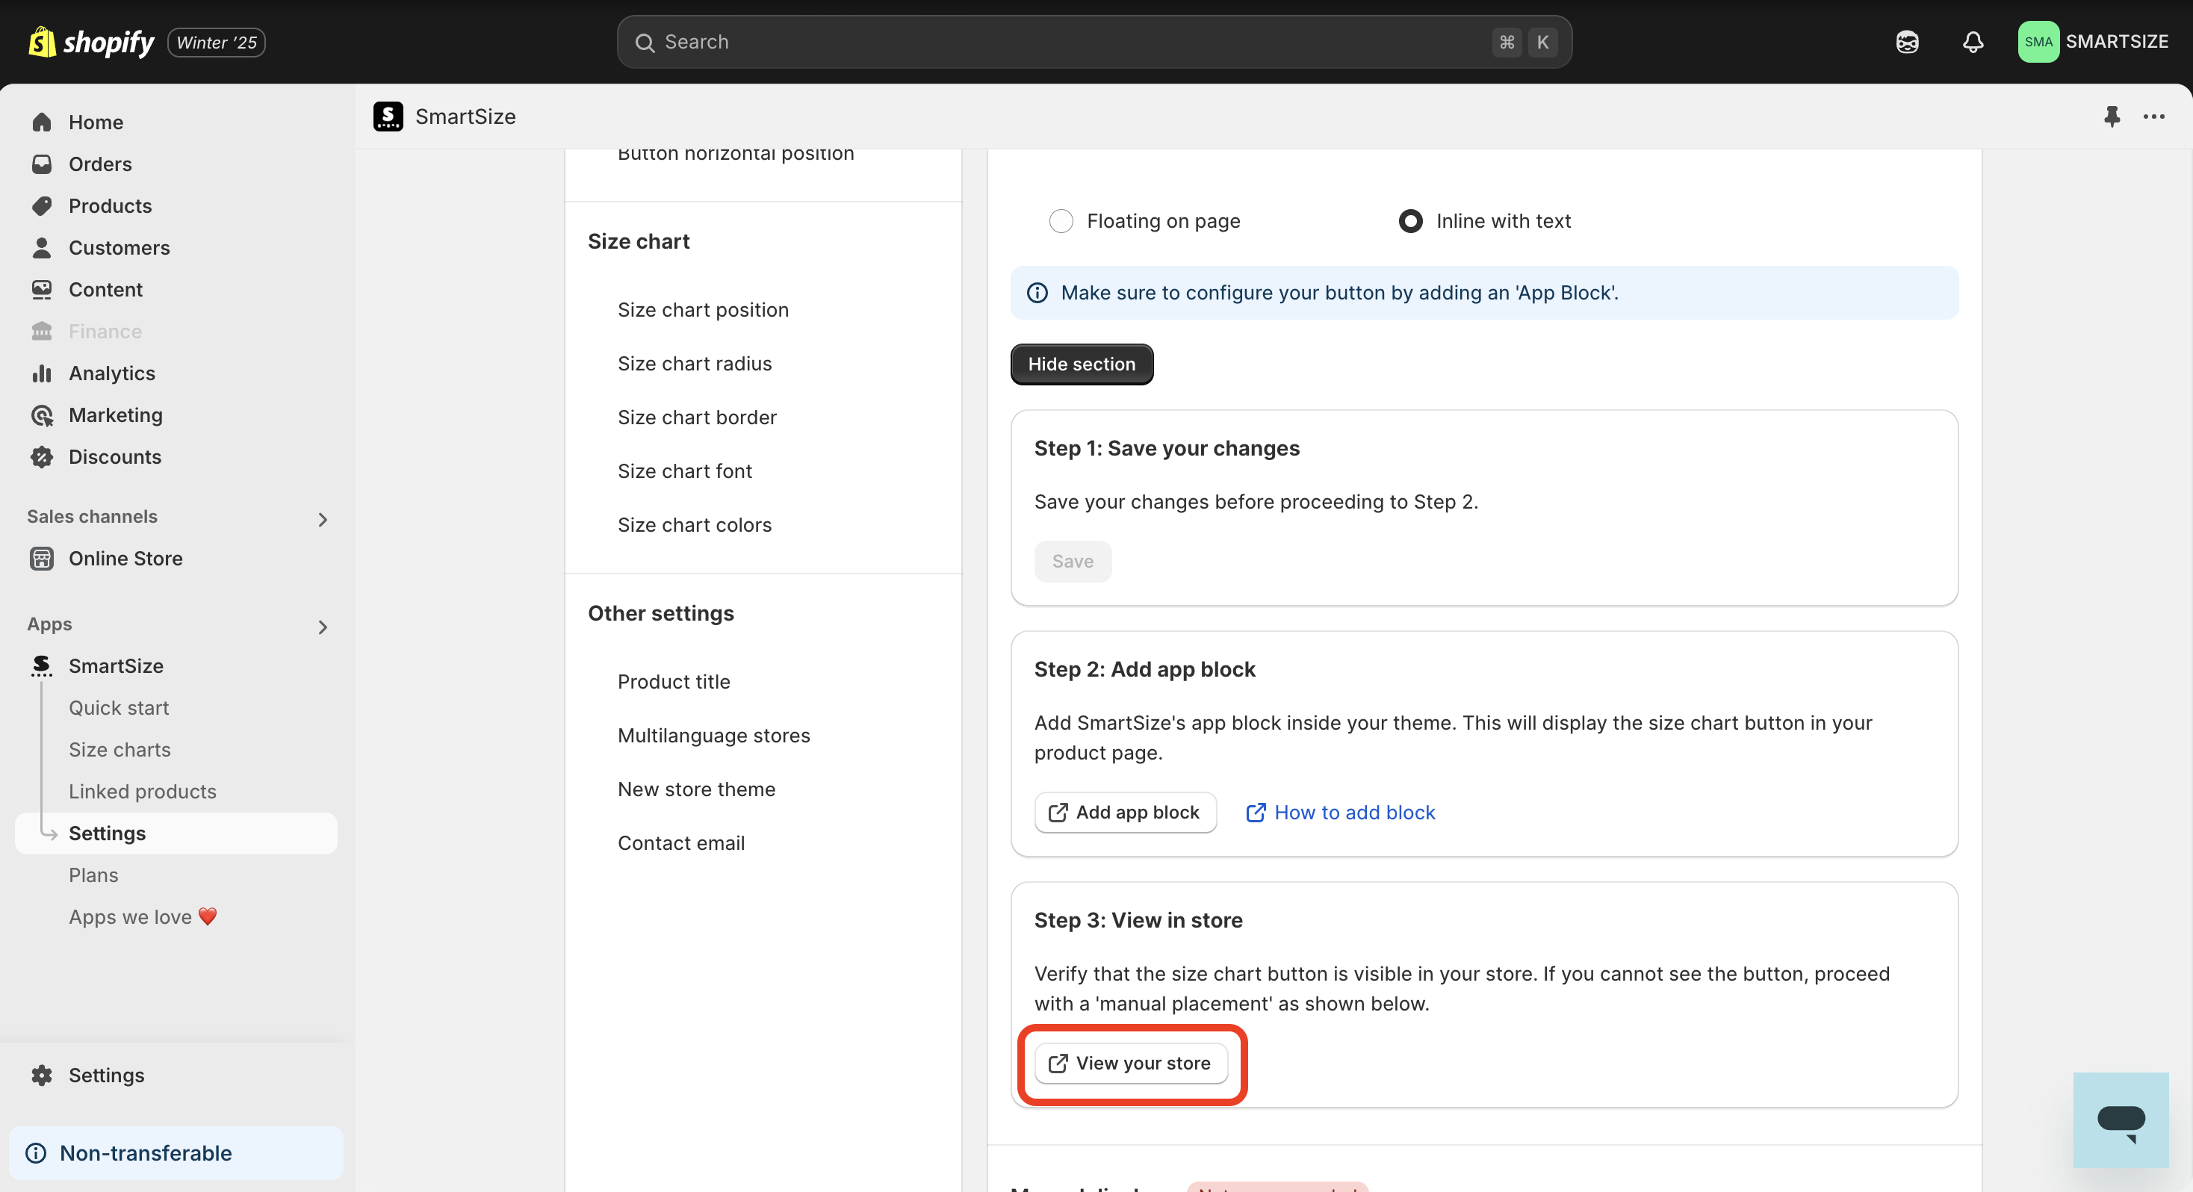Click the Non-transferable banner

(x=176, y=1153)
